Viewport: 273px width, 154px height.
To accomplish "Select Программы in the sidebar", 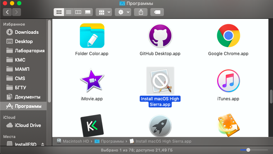I will (23, 106).
